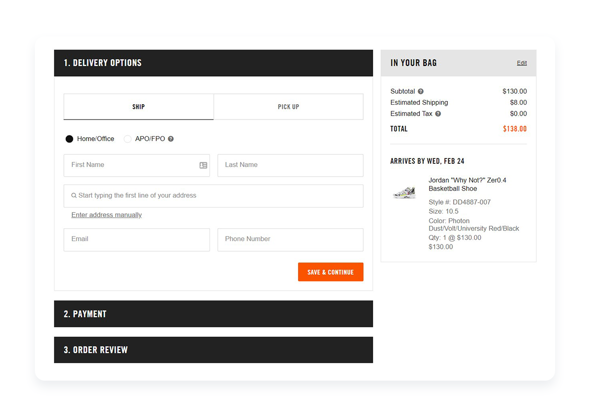The height and width of the screenshot is (418, 590).
Task: Select the Home/Office radio button
Action: (69, 139)
